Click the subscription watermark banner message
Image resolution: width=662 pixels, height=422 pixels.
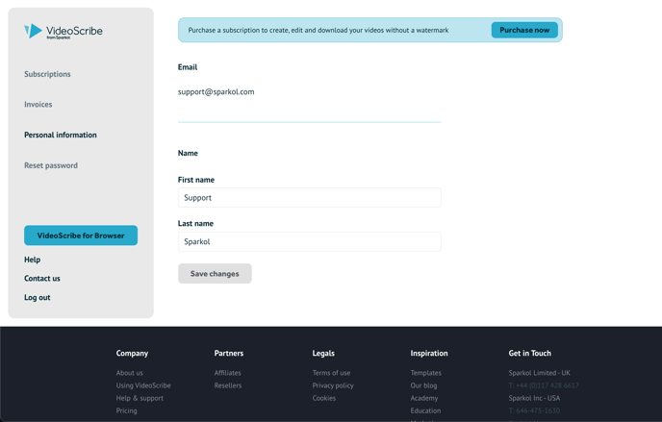pos(318,31)
